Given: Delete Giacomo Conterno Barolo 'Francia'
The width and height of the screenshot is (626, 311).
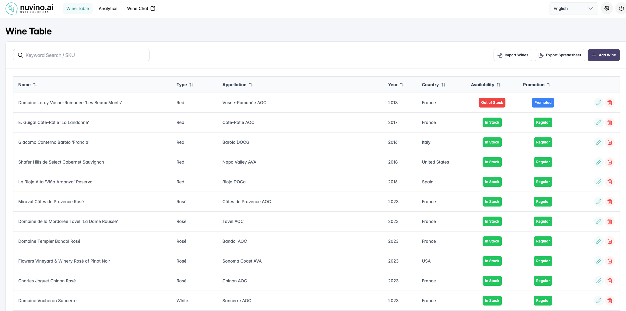Looking at the screenshot, I should pos(610,142).
